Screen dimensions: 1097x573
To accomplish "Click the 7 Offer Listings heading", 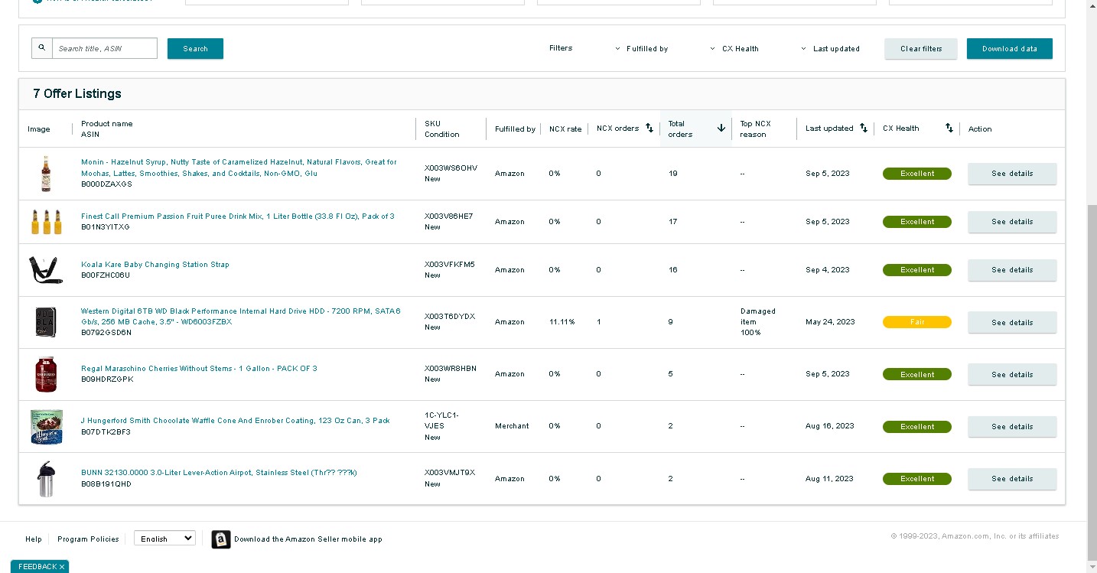I will click(77, 94).
